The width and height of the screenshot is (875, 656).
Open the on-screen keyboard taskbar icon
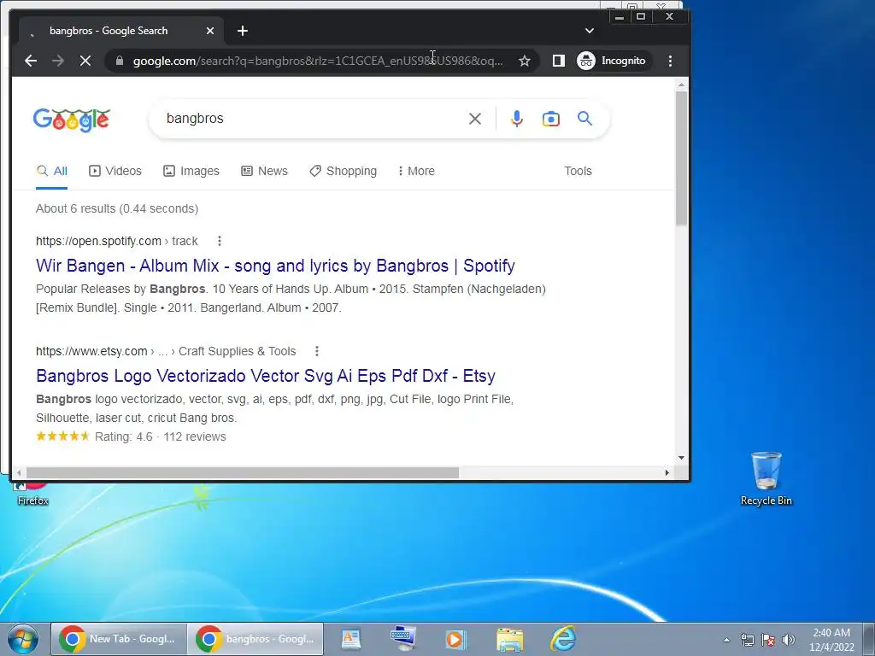[x=403, y=639]
